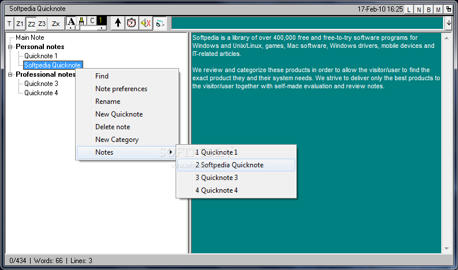Select the Personal notes category label

(40, 47)
